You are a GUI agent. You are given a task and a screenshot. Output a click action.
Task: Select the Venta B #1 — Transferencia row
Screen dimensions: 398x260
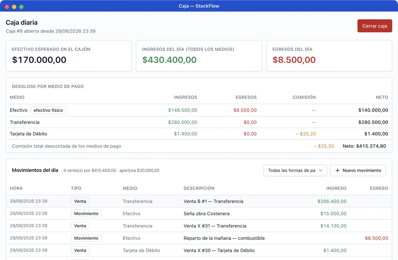[199, 201]
